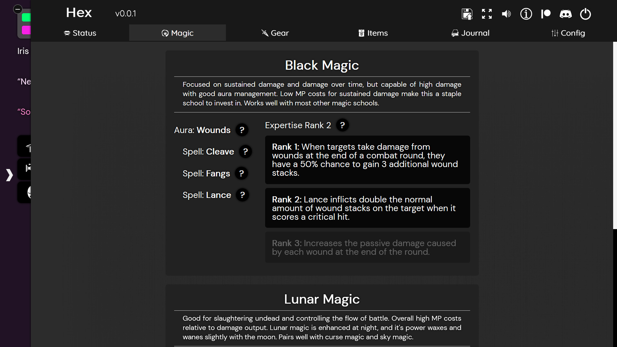This screenshot has height=347, width=617.
Task: Show help for Spell Fangs
Action: 241,173
